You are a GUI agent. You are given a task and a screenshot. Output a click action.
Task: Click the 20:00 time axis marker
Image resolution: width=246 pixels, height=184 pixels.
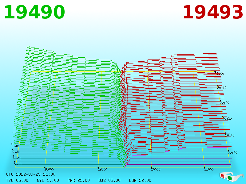219,74
